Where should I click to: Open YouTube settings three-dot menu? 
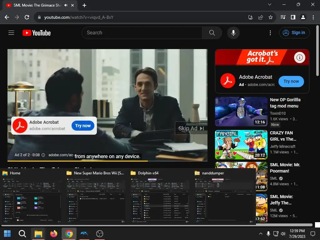pos(270,32)
